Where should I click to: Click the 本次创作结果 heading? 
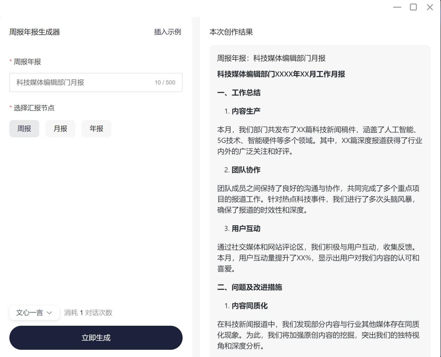tap(231, 32)
